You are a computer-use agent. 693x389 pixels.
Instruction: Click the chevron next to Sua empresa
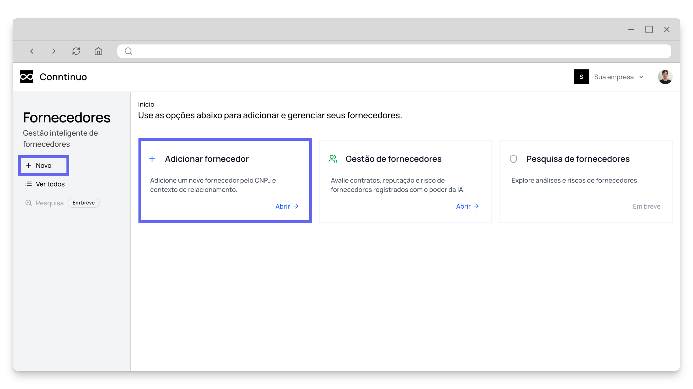click(x=641, y=77)
